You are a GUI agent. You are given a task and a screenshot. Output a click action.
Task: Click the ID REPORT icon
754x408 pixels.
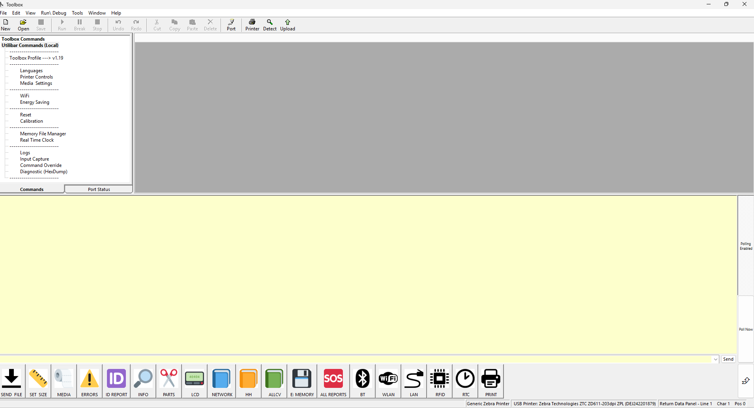pyautogui.click(x=116, y=380)
